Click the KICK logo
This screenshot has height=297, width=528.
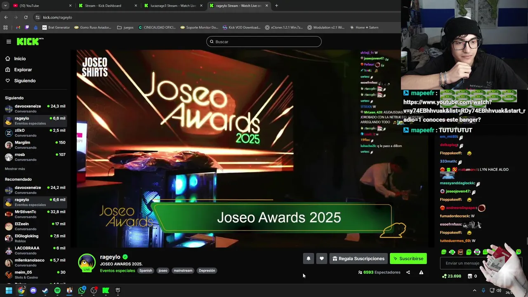(x=30, y=41)
